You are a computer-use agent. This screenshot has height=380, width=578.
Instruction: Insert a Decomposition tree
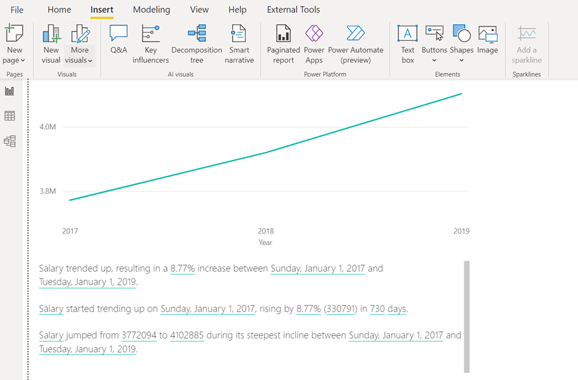pos(197,42)
